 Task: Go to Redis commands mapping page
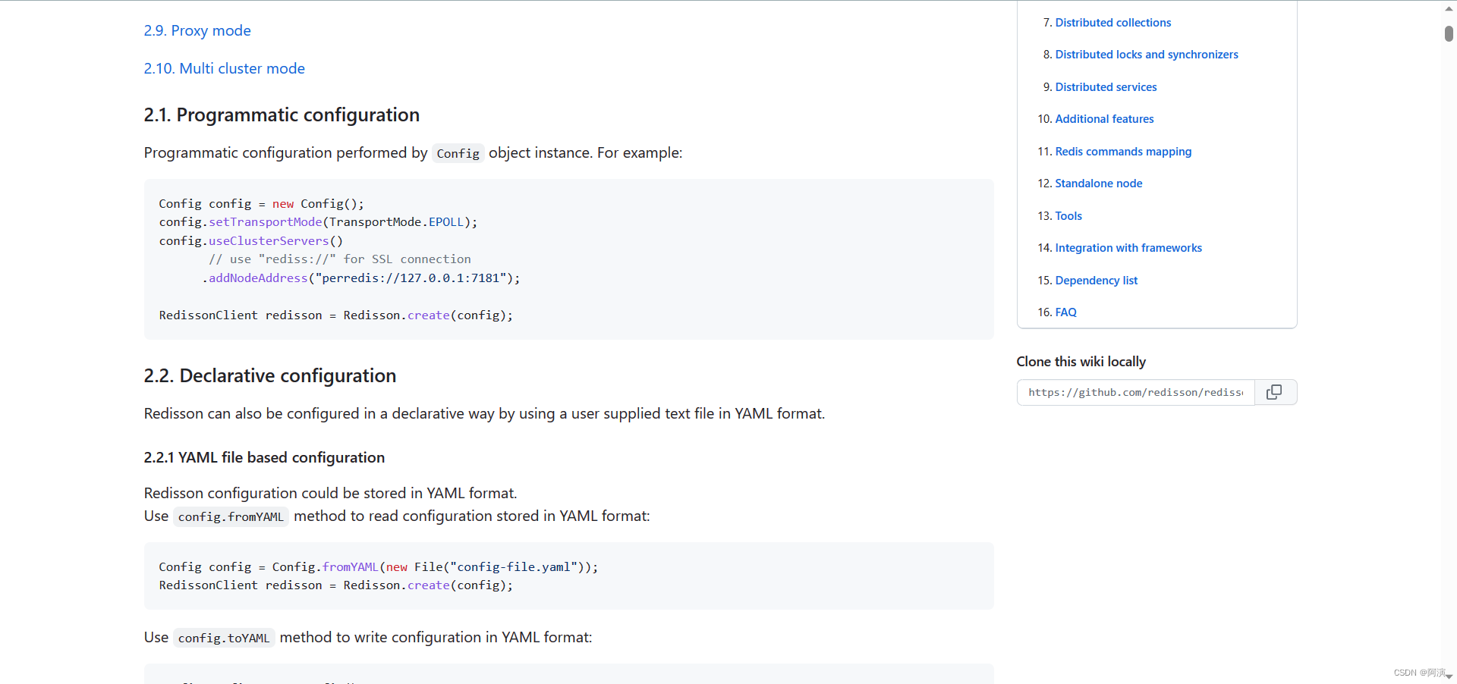(1123, 152)
